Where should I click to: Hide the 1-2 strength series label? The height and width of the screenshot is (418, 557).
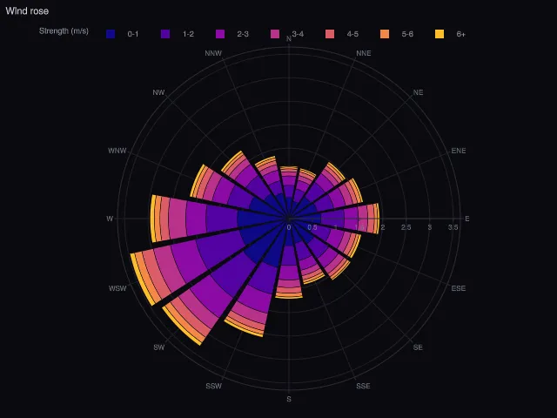[188, 34]
